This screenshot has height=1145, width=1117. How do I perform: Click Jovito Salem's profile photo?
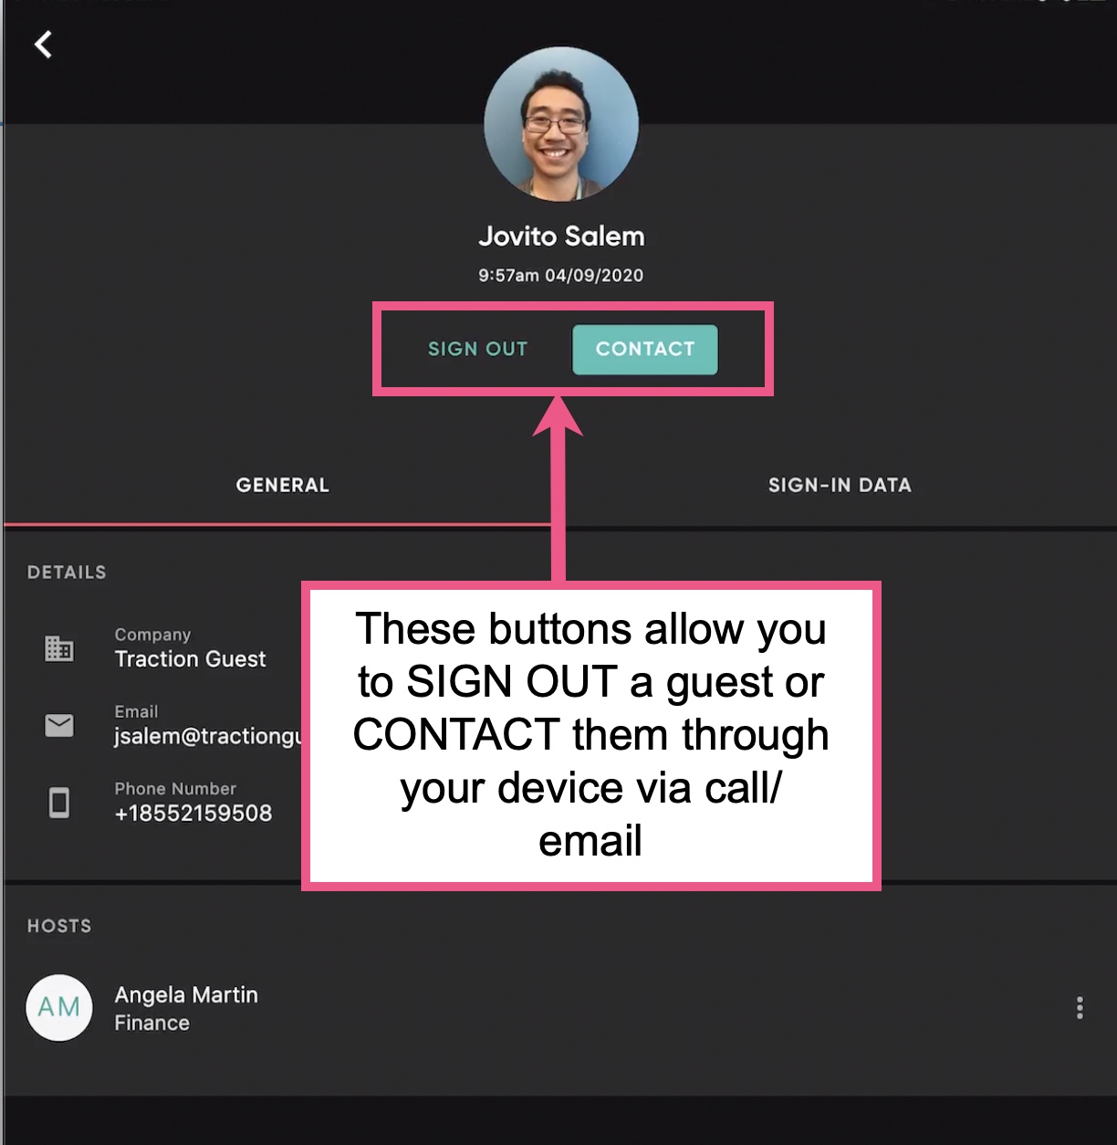[x=560, y=125]
